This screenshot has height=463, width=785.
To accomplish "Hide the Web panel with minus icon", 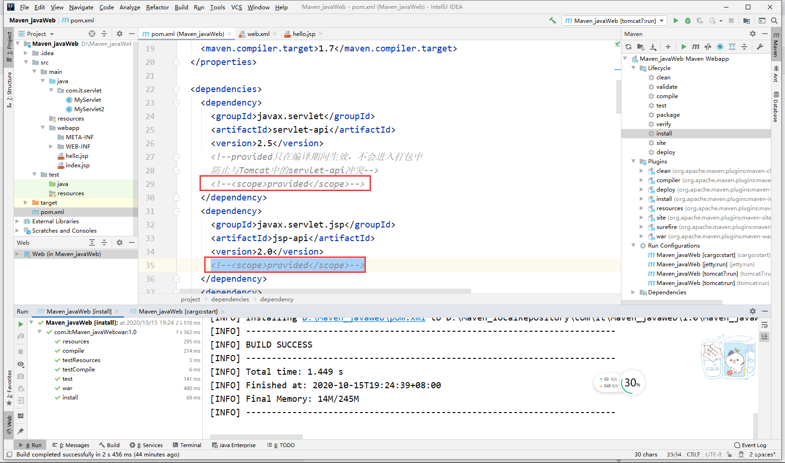I will 132,242.
